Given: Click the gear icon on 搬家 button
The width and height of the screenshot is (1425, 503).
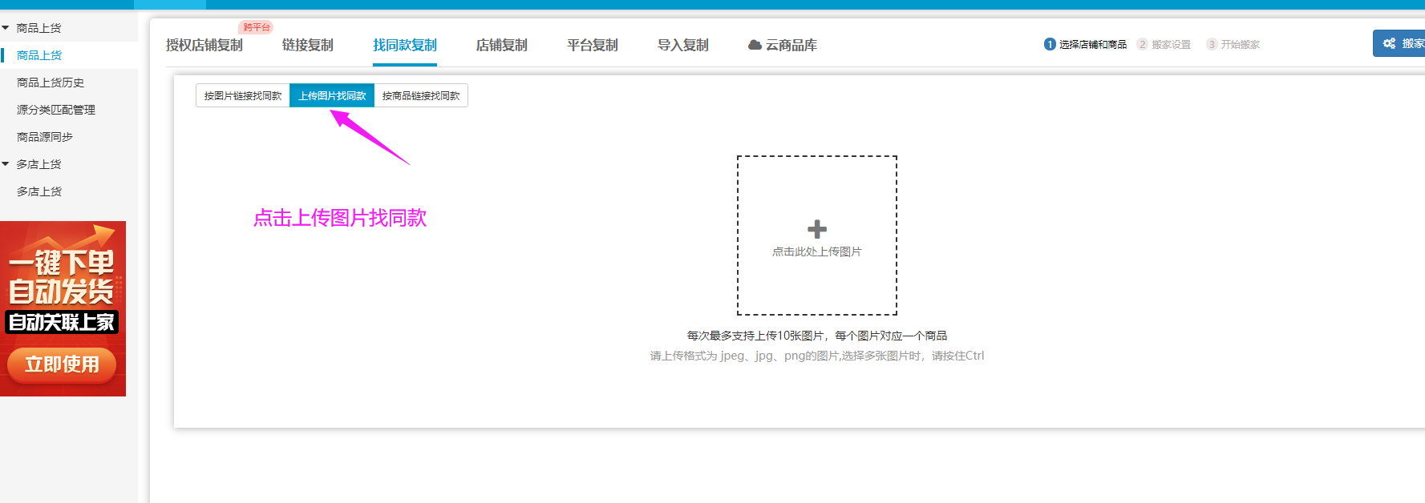Looking at the screenshot, I should pyautogui.click(x=1389, y=43).
